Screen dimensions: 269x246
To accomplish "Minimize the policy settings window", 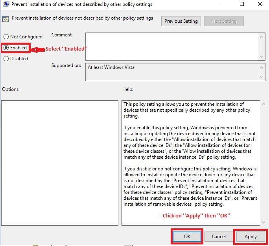I will point(223,4).
